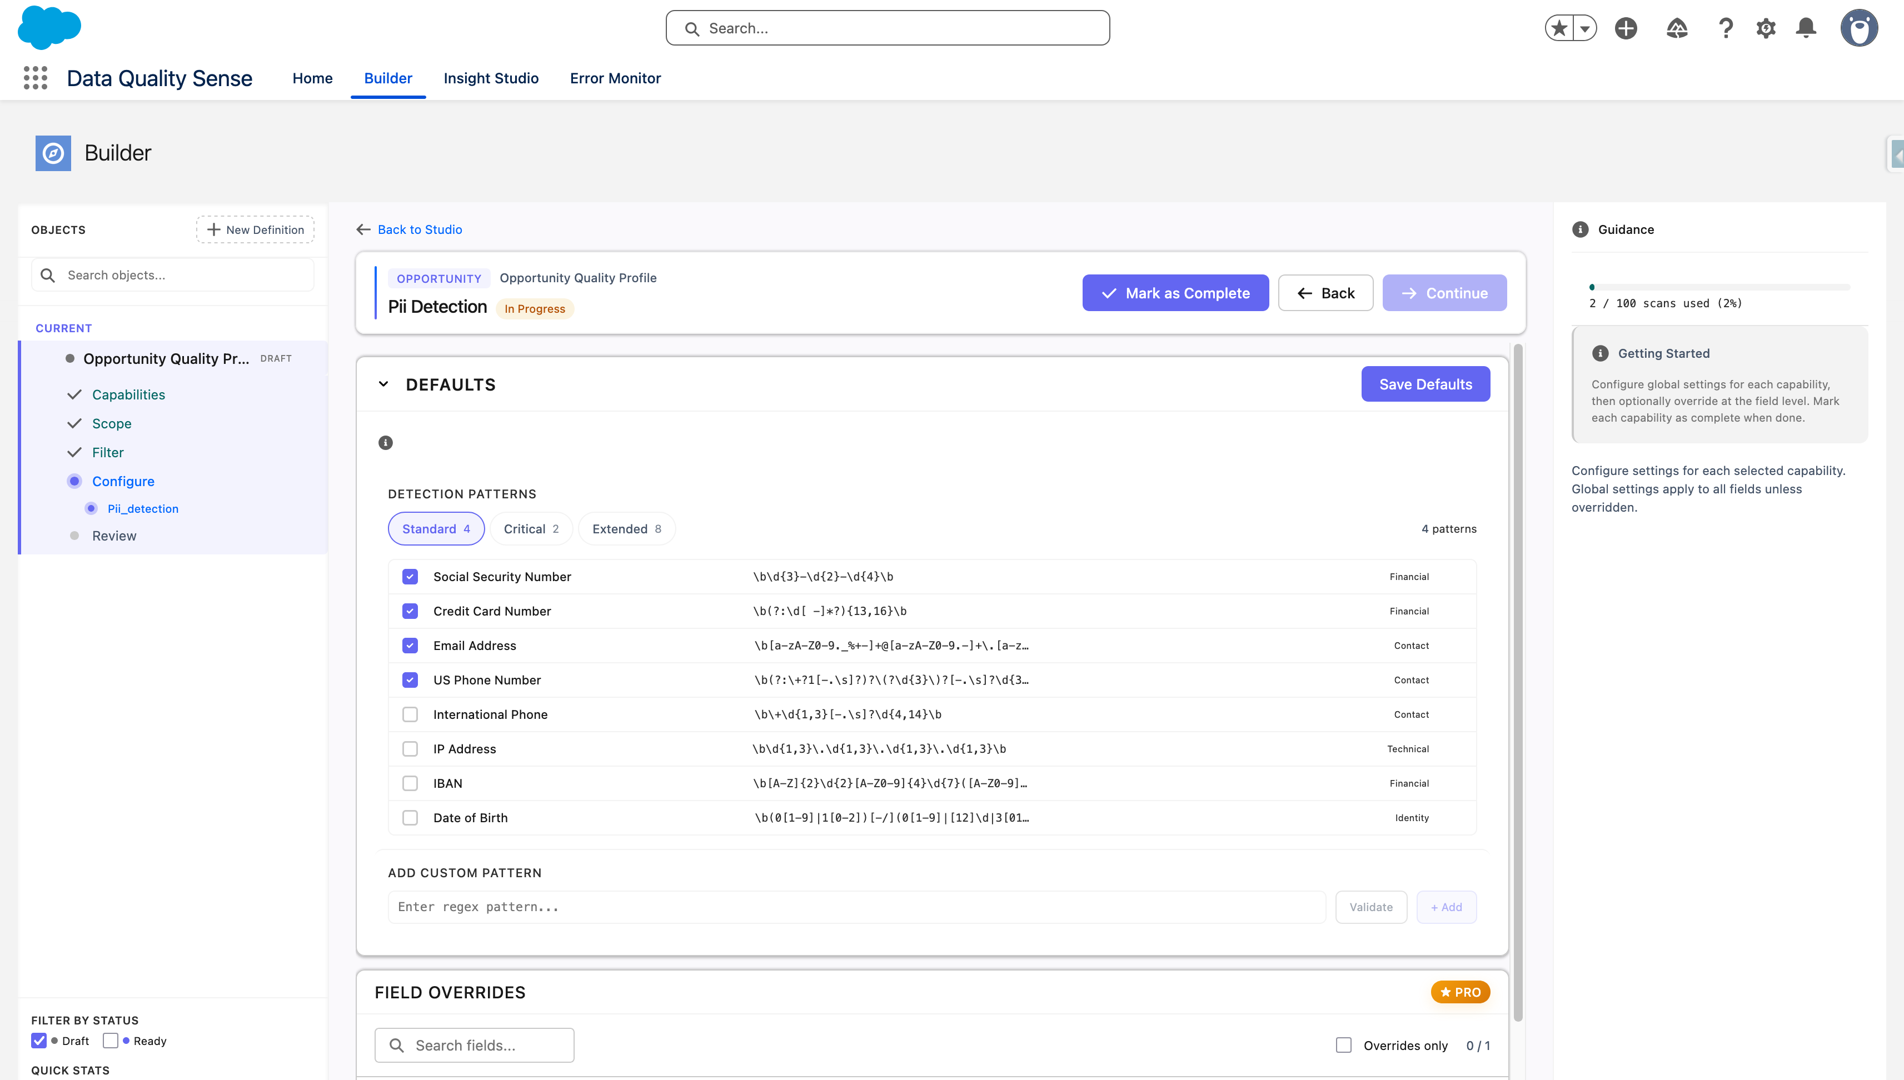Click Save Defaults button
The height and width of the screenshot is (1080, 1904).
(x=1425, y=384)
